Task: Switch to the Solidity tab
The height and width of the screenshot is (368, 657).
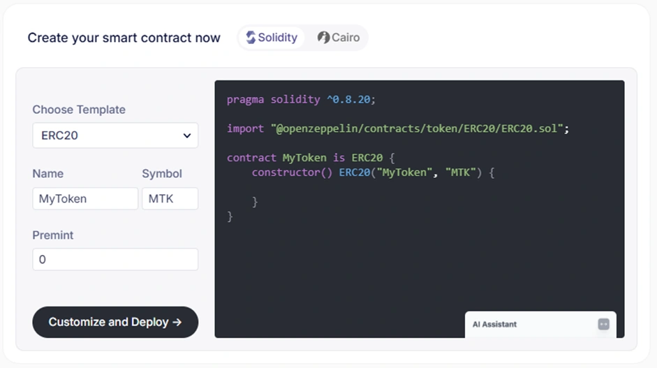Action: coord(272,38)
